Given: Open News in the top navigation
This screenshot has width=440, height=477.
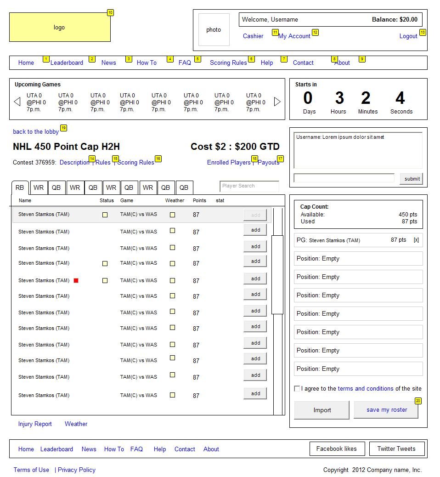Looking at the screenshot, I should point(108,62).
